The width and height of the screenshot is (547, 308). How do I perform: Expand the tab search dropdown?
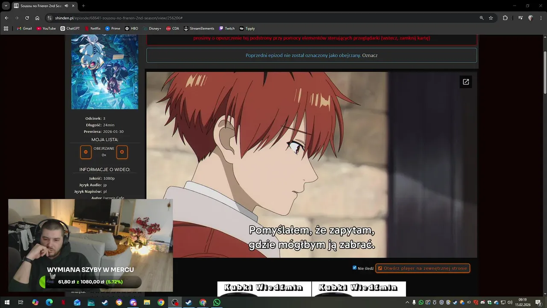pyautogui.click(x=6, y=6)
